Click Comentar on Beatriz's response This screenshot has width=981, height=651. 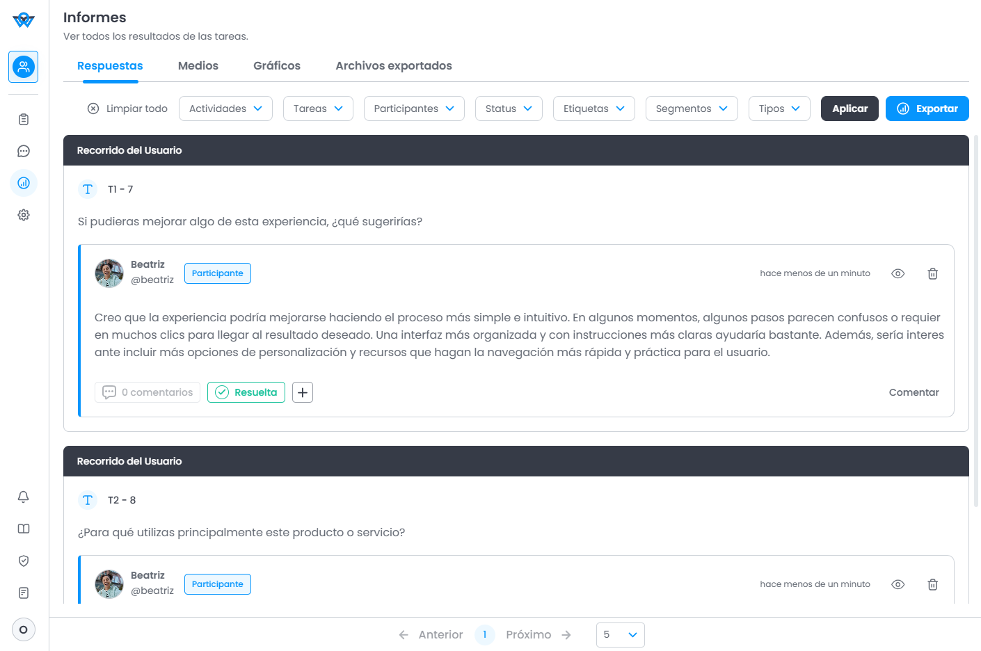click(914, 392)
